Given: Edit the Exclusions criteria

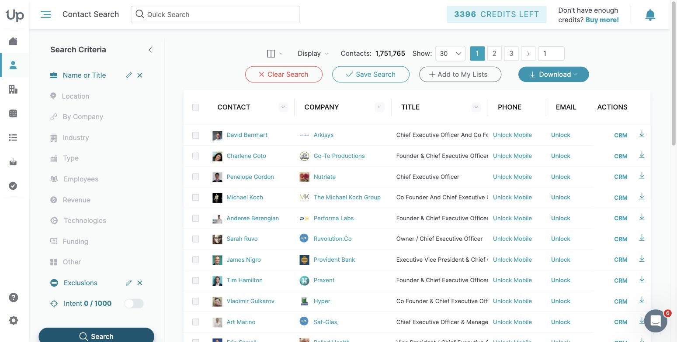Looking at the screenshot, I should pos(128,283).
